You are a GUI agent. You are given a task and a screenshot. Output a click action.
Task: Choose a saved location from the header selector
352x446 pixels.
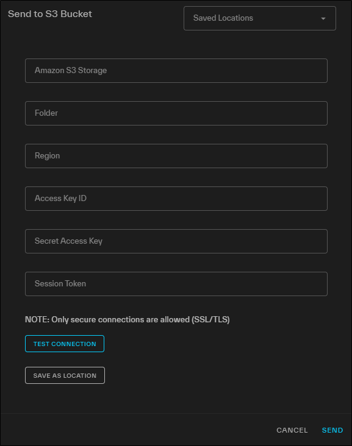260,18
